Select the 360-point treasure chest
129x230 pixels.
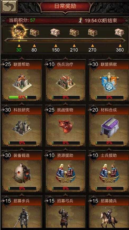[119, 32]
